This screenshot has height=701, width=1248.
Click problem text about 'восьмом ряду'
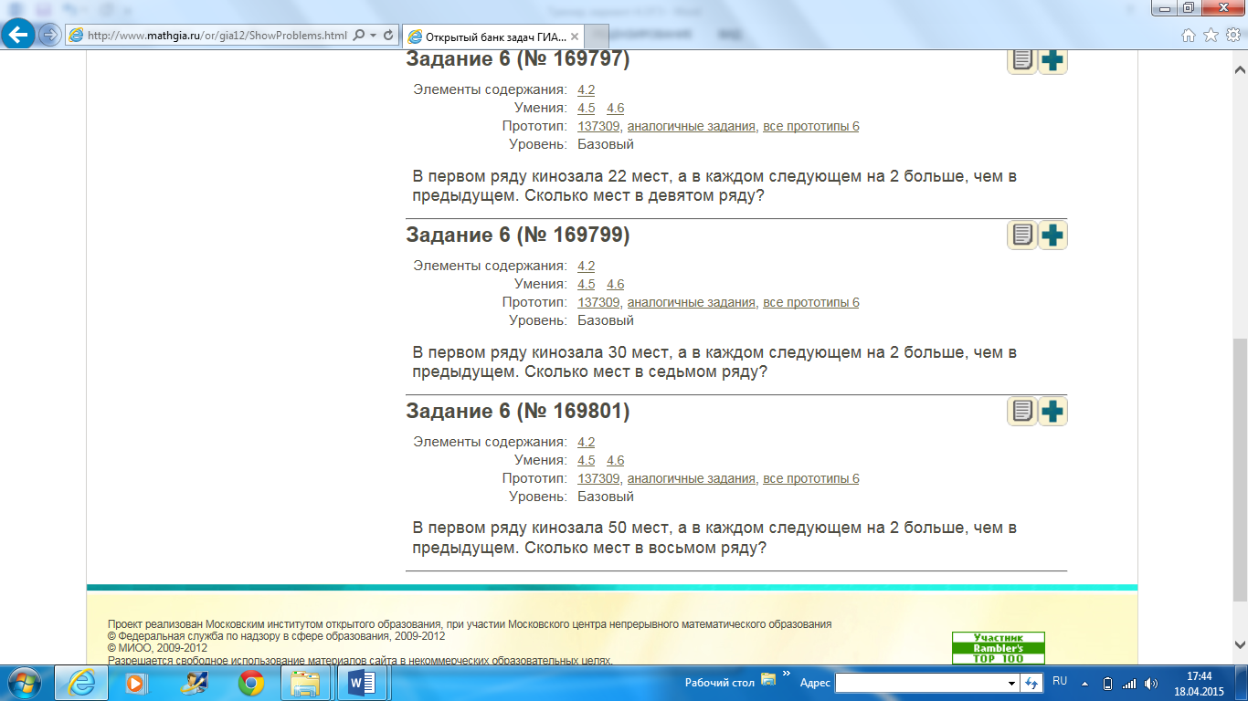pyautogui.click(x=714, y=539)
